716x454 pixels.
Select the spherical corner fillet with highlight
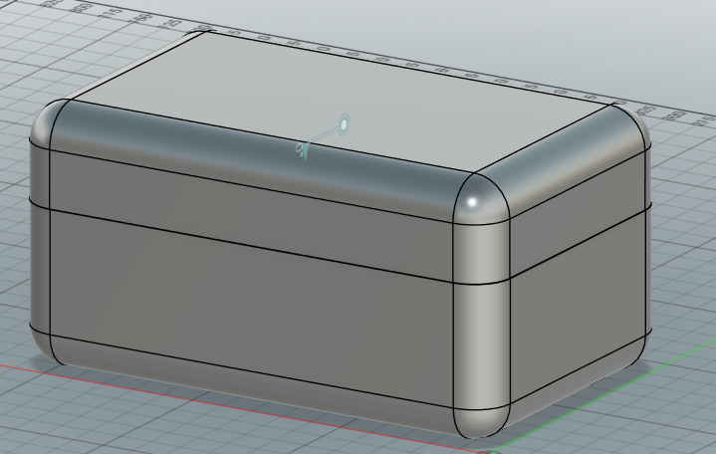tap(479, 199)
